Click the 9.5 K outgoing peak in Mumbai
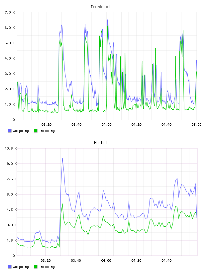Image resolution: width=202 pixels, height=272 pixels. [x=62, y=159]
